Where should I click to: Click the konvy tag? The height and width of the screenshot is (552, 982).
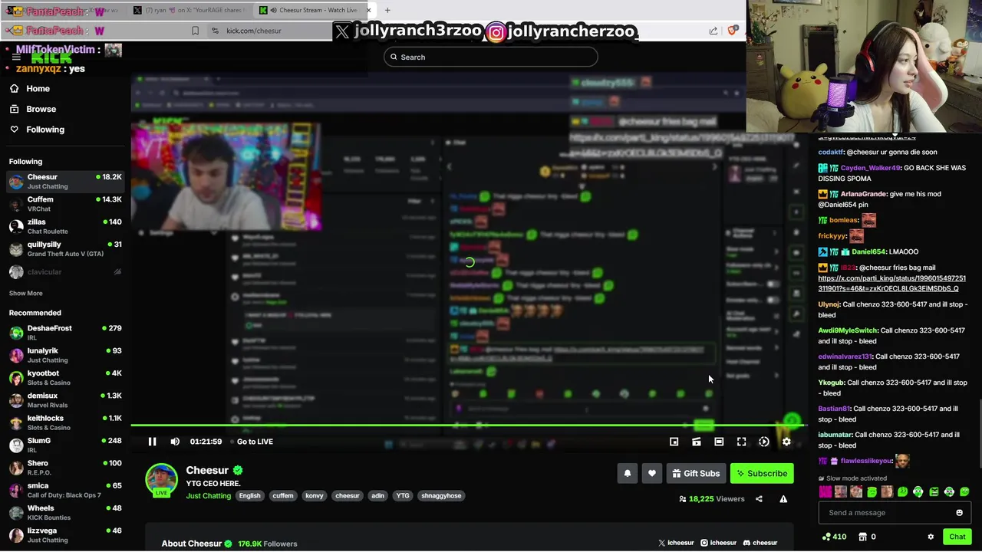coord(315,496)
